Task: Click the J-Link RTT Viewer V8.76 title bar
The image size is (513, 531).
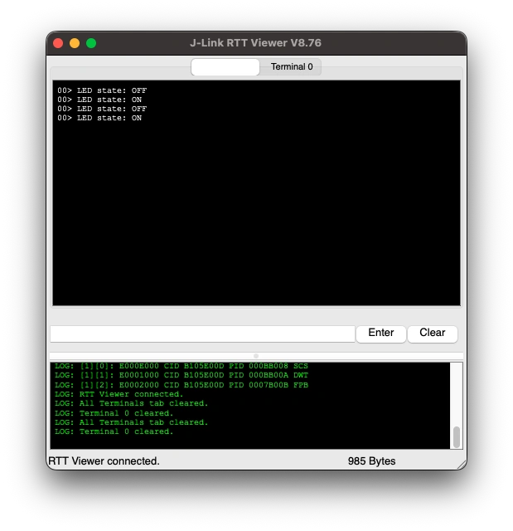Action: [255, 43]
